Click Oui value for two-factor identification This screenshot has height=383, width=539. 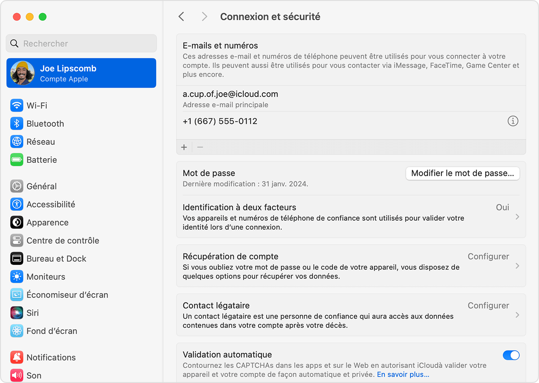[x=503, y=207]
